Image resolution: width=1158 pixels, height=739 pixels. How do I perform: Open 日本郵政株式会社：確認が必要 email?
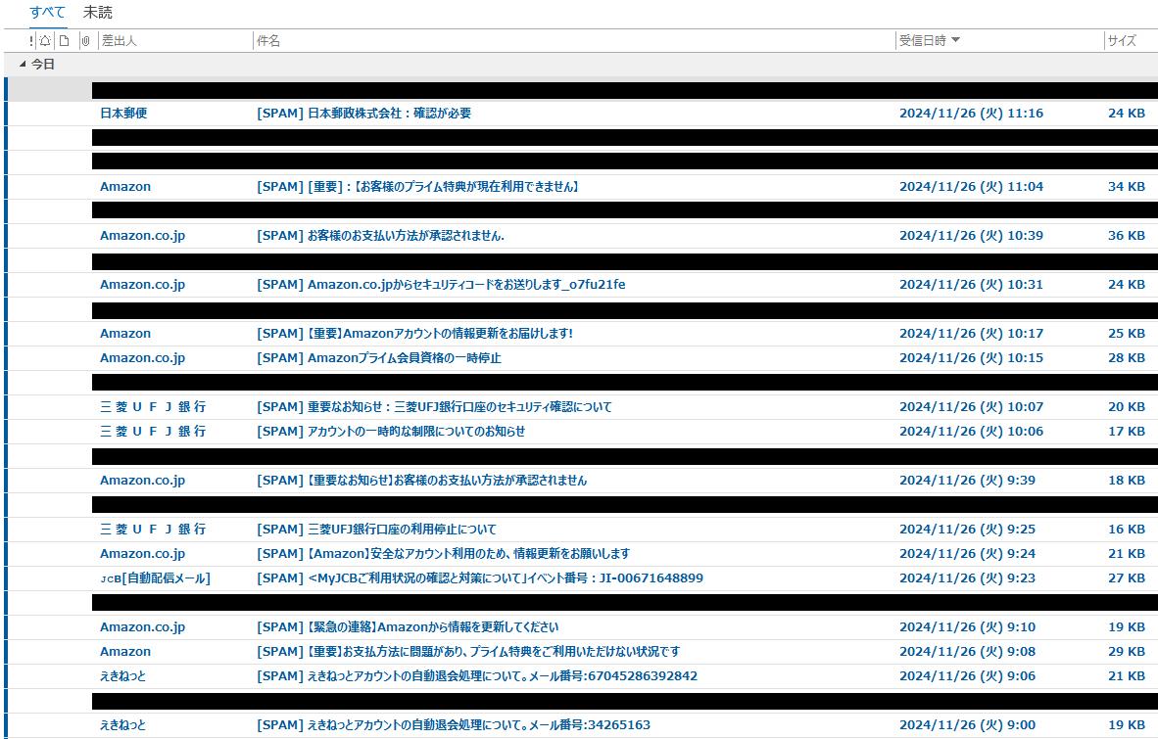[364, 113]
